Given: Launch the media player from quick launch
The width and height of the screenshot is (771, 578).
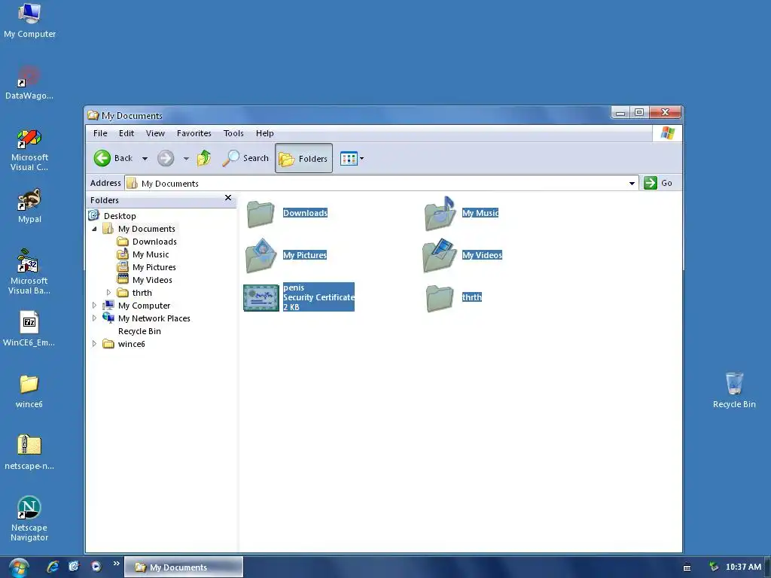Looking at the screenshot, I should click(96, 567).
